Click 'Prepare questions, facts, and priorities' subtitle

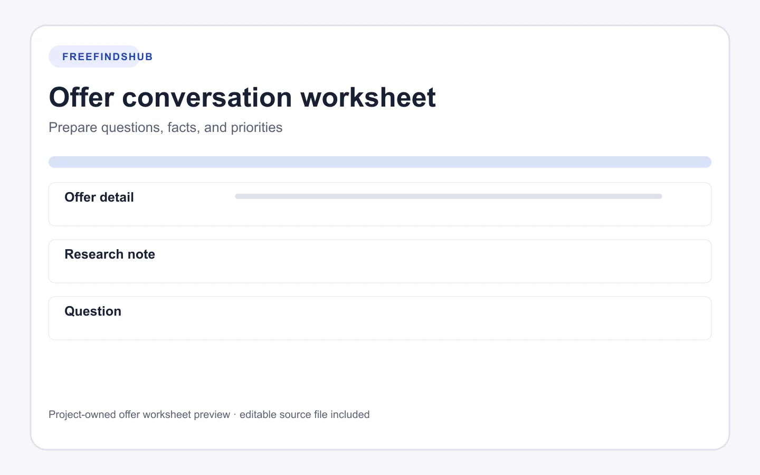pos(165,127)
